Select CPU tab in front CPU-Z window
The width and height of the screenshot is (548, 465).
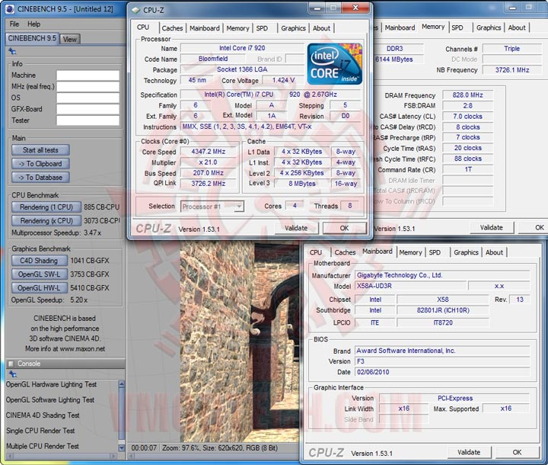143,27
